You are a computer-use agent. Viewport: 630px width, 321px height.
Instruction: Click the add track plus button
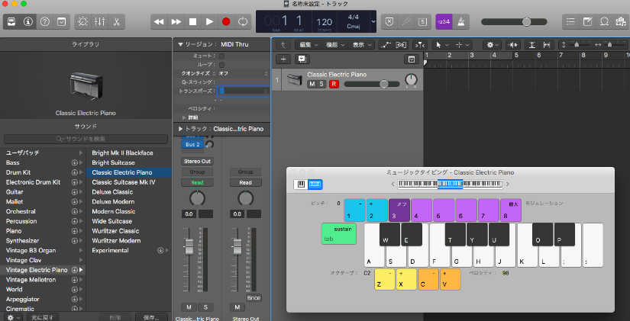283,59
